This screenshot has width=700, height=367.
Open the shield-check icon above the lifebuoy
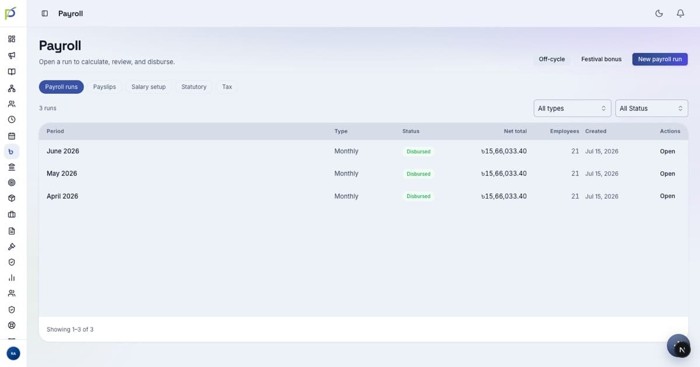point(12,309)
